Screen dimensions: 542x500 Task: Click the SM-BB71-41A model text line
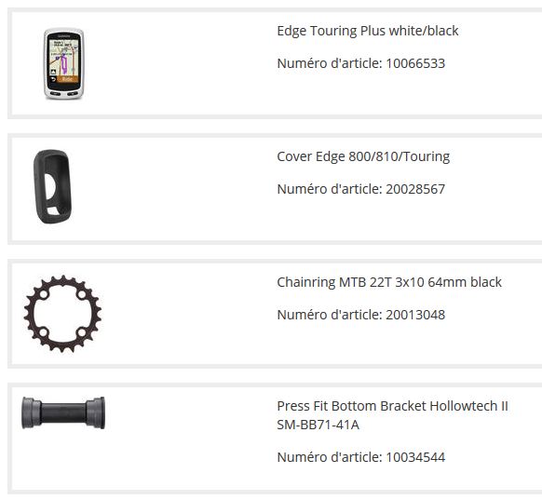point(318,425)
